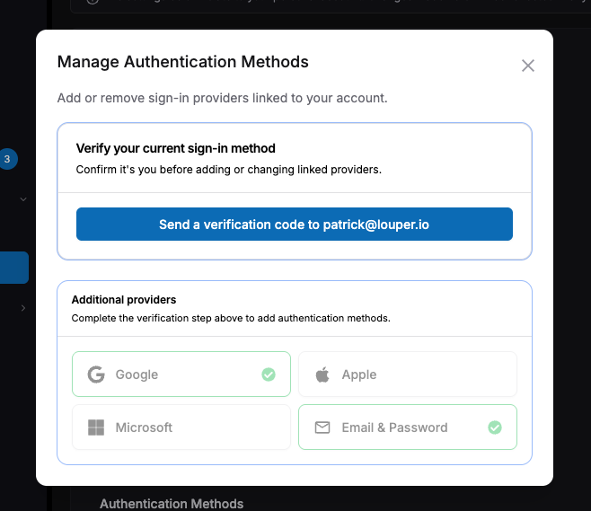This screenshot has width=591, height=511.
Task: Click the Manage Authentication Methods title
Action: click(x=183, y=62)
